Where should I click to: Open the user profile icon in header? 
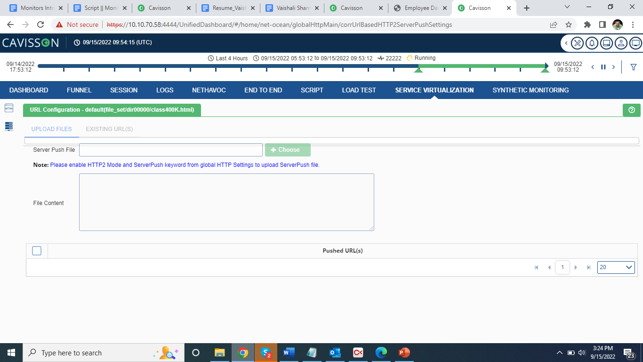pyautogui.click(x=621, y=43)
